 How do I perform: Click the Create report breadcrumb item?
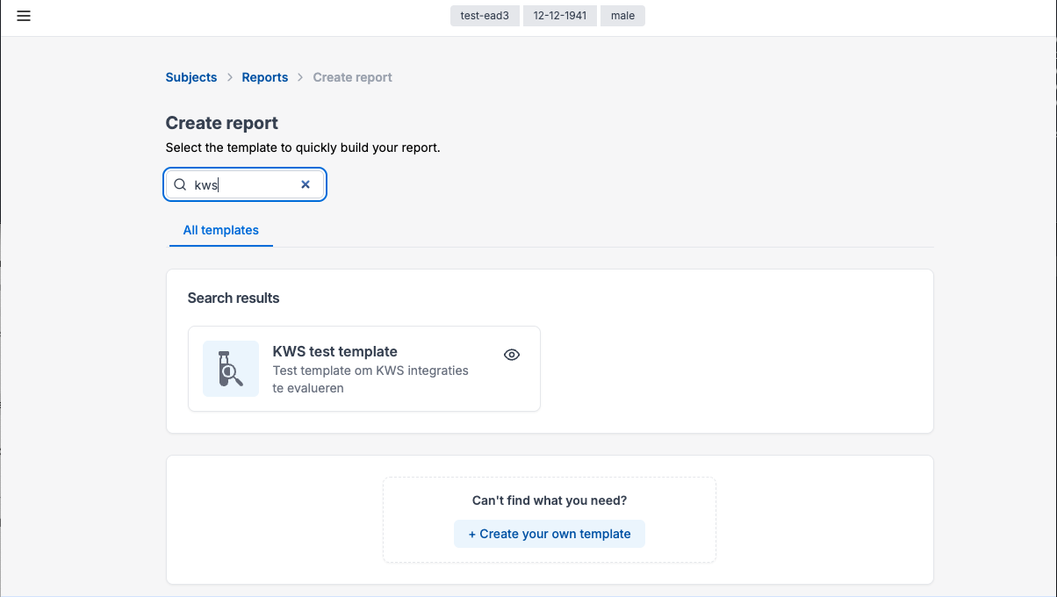point(352,77)
